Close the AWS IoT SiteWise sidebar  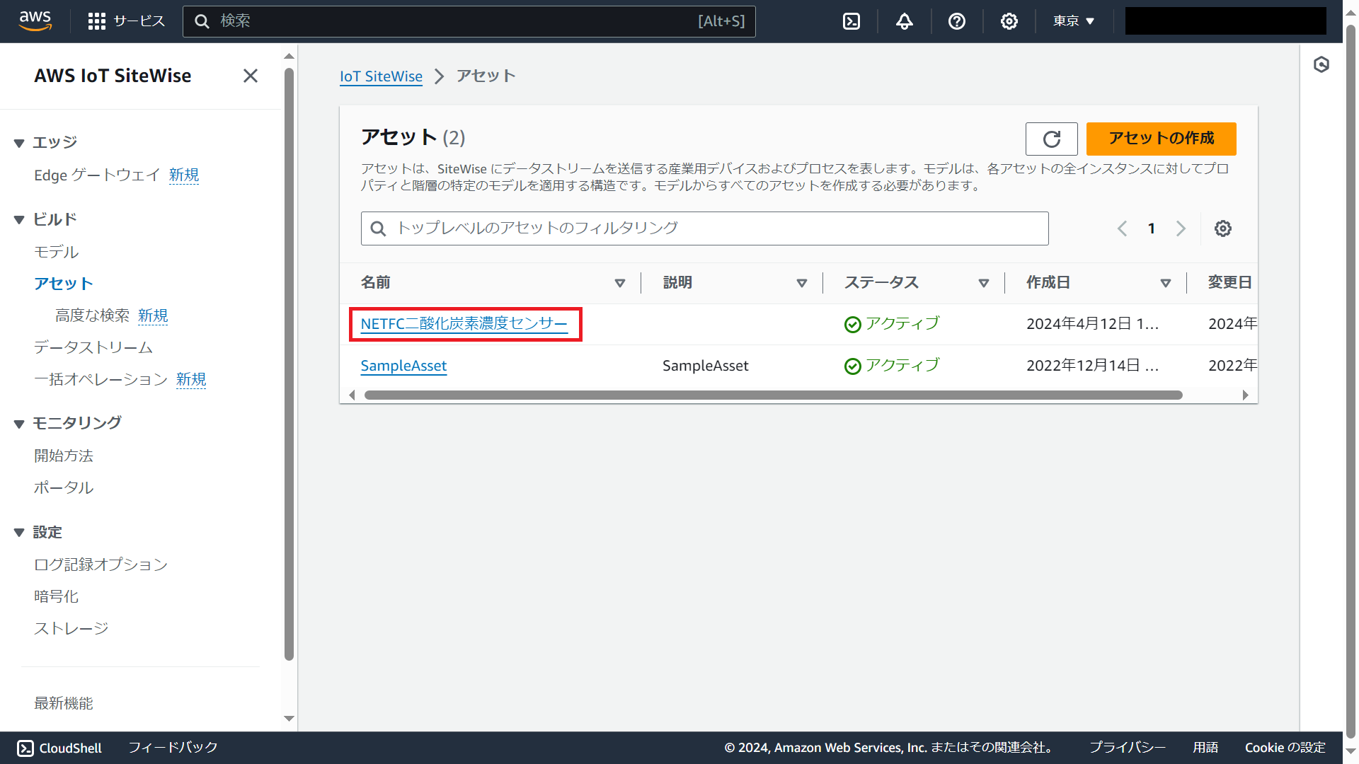[250, 76]
